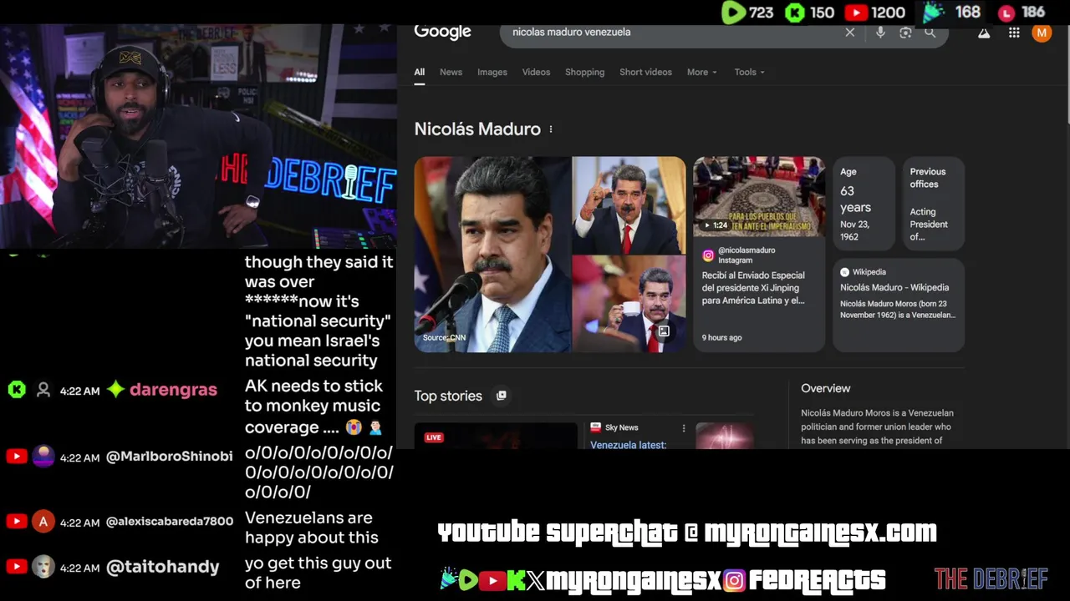The width and height of the screenshot is (1070, 601).
Task: Click the @taitohandy username in chat
Action: click(x=163, y=567)
